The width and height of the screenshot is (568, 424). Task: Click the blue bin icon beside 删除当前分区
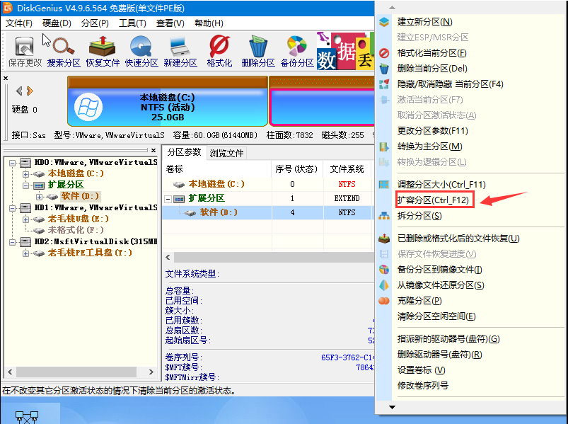(384, 69)
